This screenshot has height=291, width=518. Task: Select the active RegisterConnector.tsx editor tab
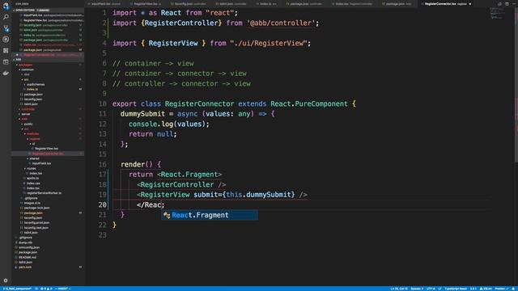coord(446,4)
